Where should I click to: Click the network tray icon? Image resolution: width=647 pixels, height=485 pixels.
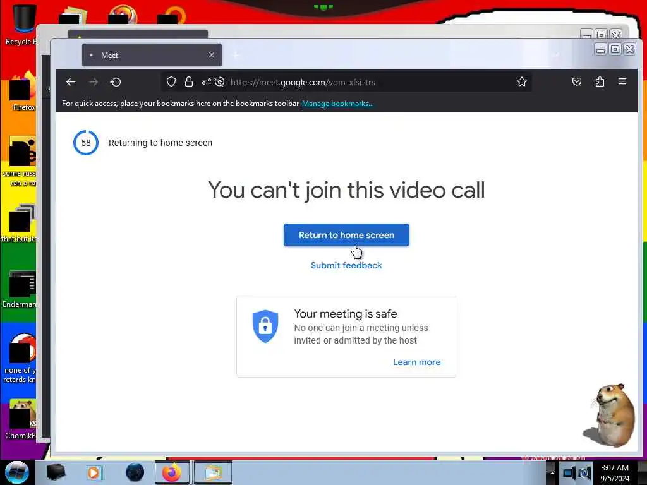tap(569, 472)
